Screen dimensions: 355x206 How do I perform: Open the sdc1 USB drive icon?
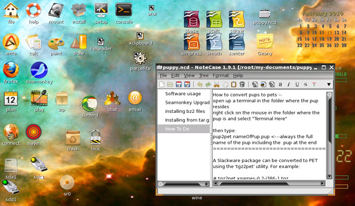(39, 168)
